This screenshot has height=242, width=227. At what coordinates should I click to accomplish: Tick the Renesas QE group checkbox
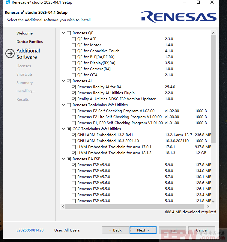(69, 33)
